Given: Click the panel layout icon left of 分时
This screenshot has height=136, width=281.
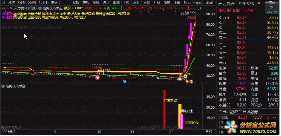Looking at the screenshot, I should coord(3,2).
